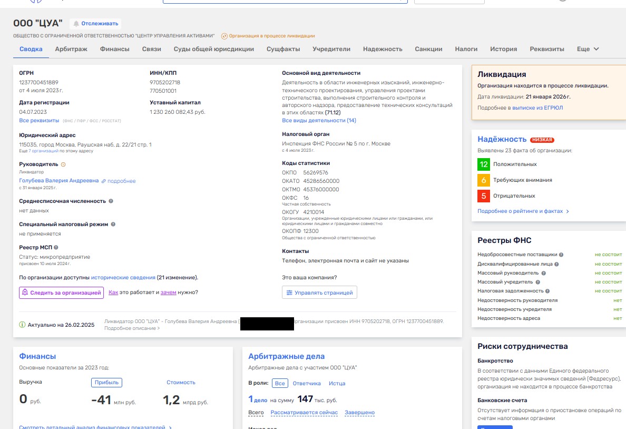Open help icon for Среднесписочная численность
Screen dimensions: 626x429
tap(111, 201)
